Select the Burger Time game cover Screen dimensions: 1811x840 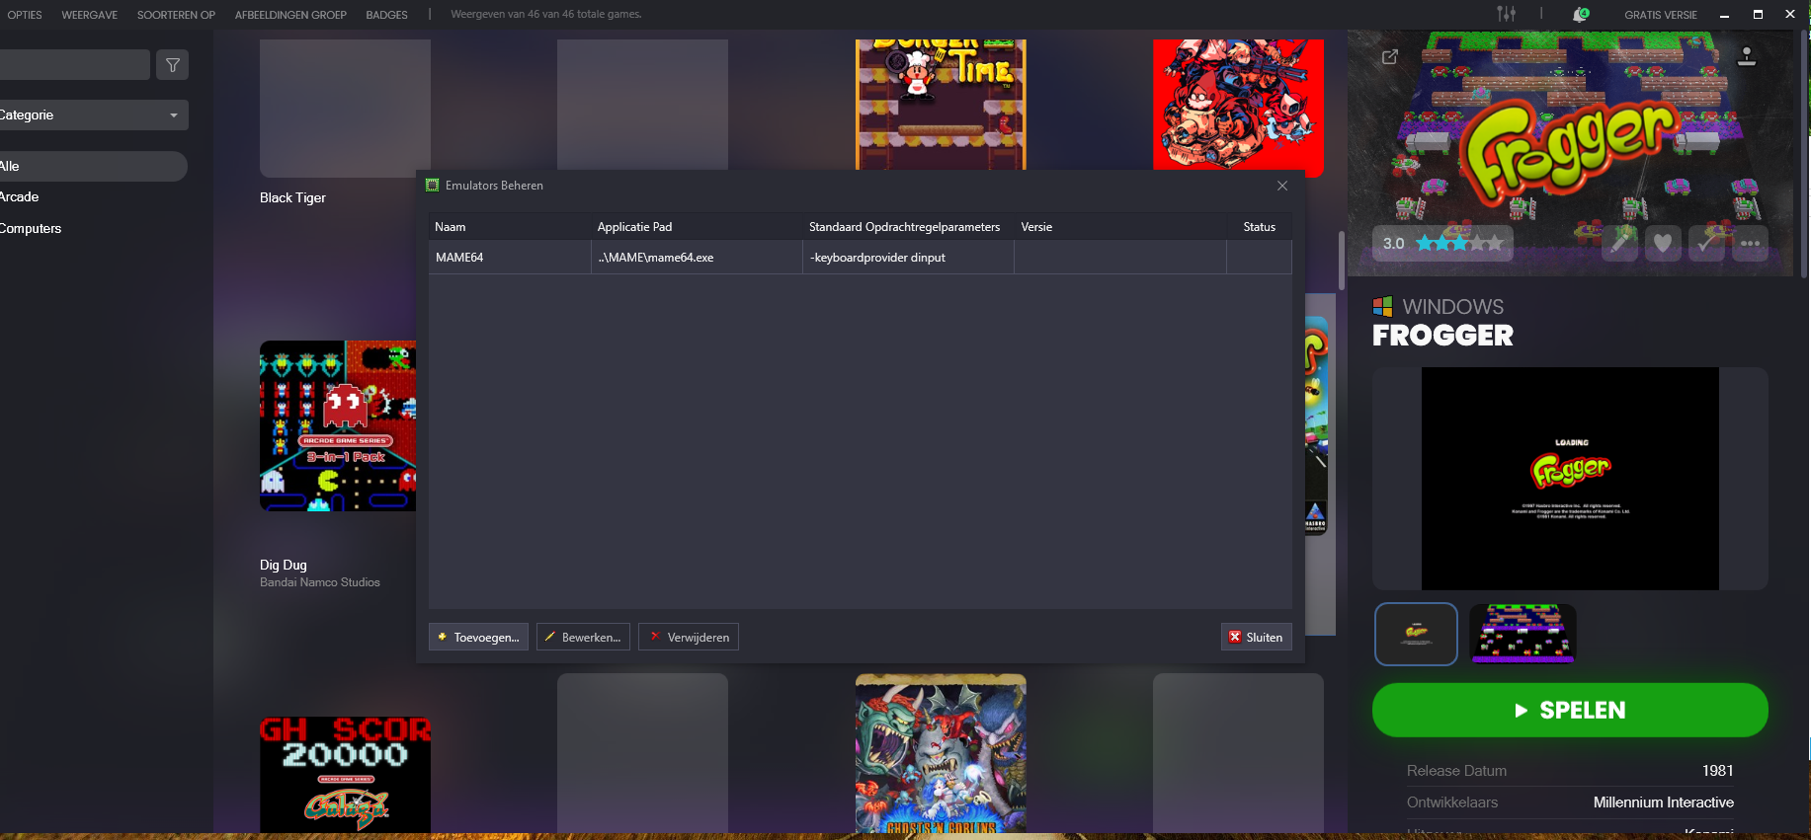click(x=941, y=105)
